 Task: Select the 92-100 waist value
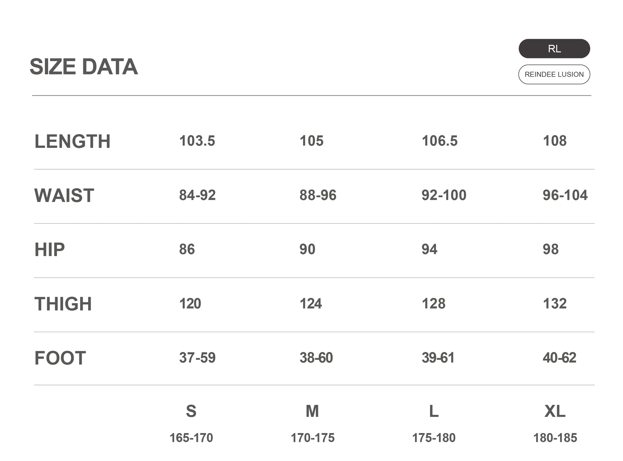(x=444, y=195)
